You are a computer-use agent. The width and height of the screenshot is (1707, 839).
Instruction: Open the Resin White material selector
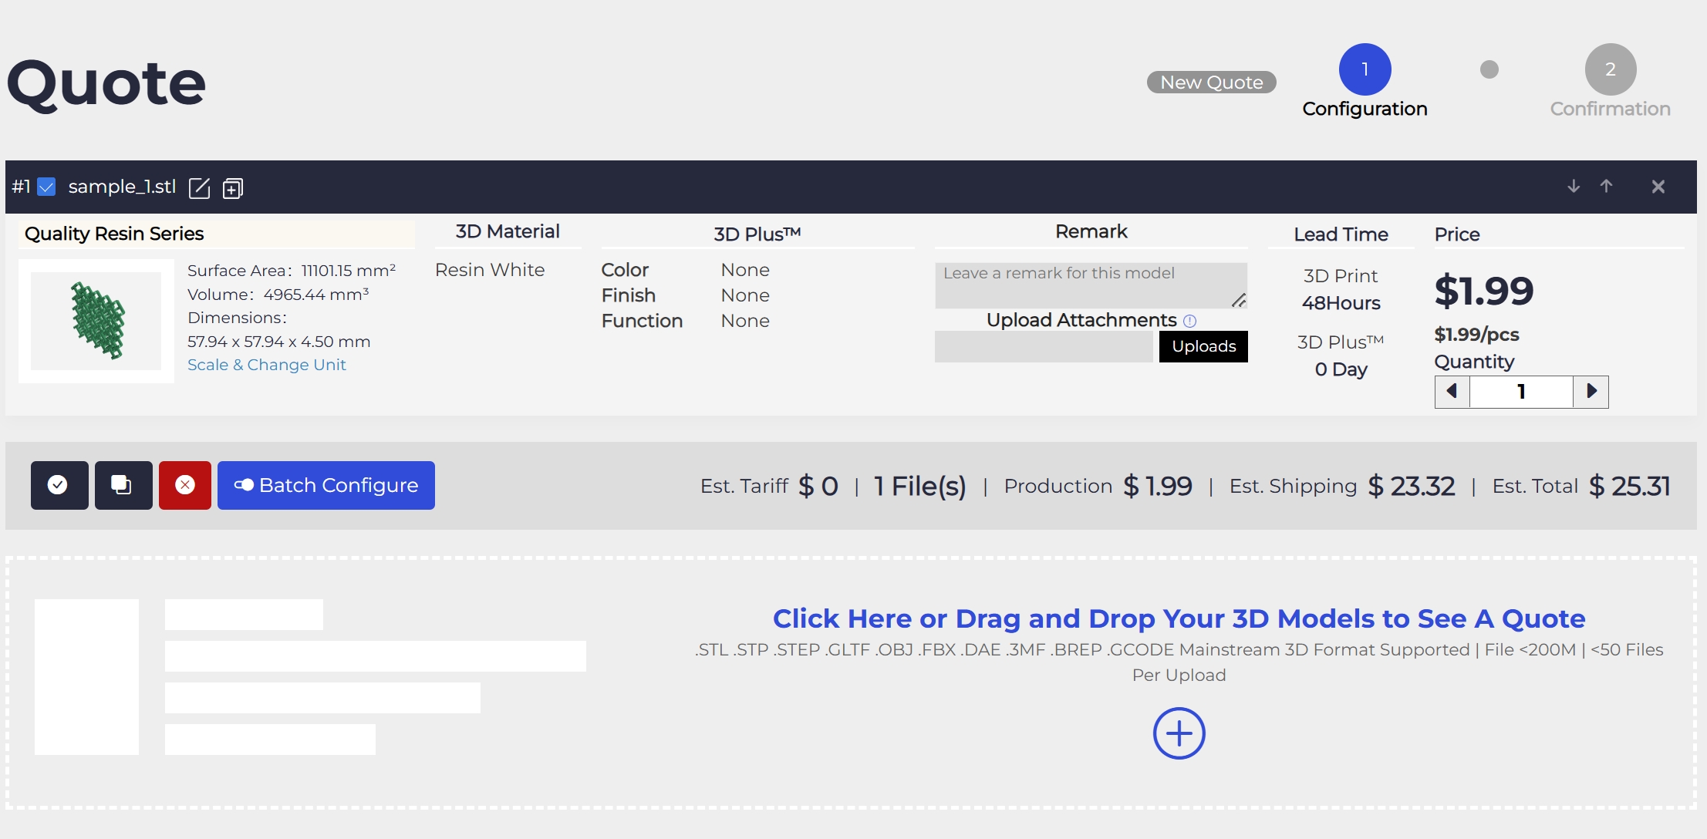(x=490, y=270)
